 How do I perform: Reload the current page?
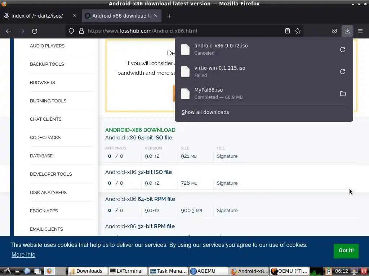[35, 31]
